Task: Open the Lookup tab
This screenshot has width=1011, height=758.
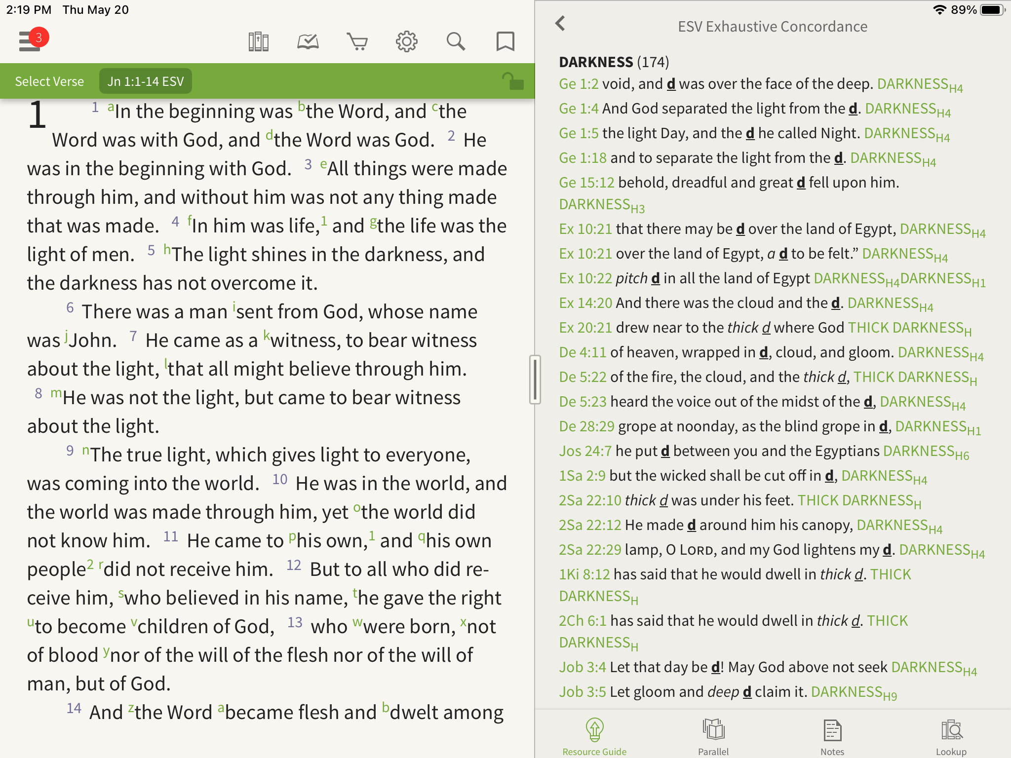Action: click(x=951, y=736)
